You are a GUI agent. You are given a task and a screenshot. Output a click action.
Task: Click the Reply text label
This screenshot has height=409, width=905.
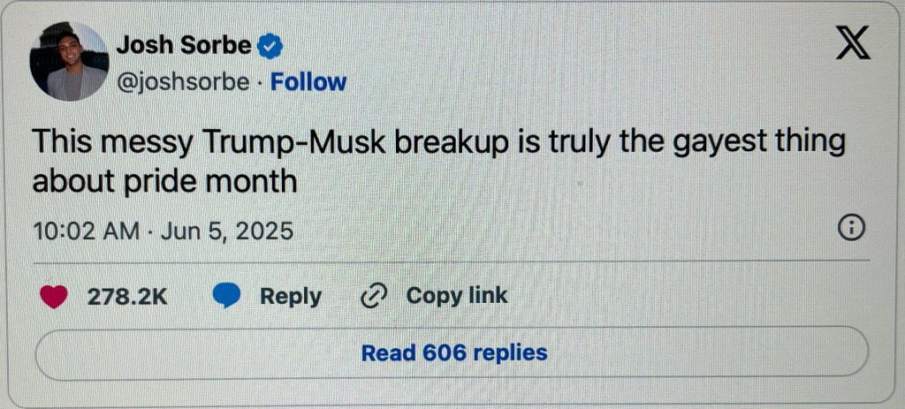point(290,297)
